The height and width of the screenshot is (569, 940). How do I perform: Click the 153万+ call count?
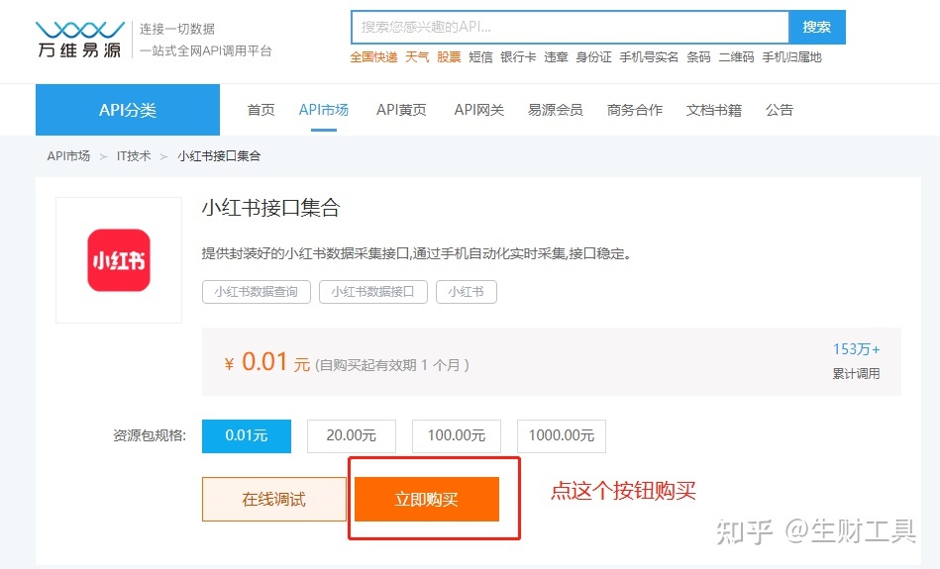click(856, 349)
